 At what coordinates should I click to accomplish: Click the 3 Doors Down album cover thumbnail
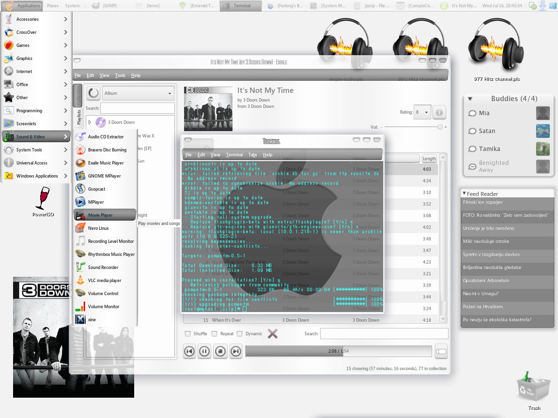pyautogui.click(x=208, y=109)
